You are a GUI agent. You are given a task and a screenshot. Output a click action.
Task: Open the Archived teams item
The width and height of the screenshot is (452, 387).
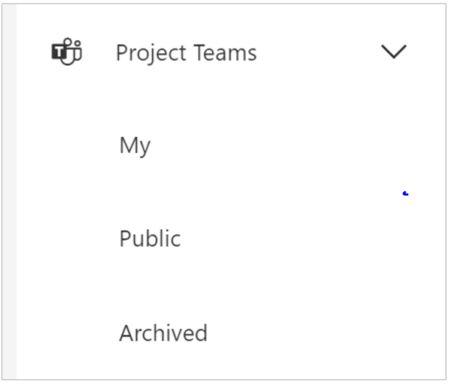pyautogui.click(x=163, y=333)
